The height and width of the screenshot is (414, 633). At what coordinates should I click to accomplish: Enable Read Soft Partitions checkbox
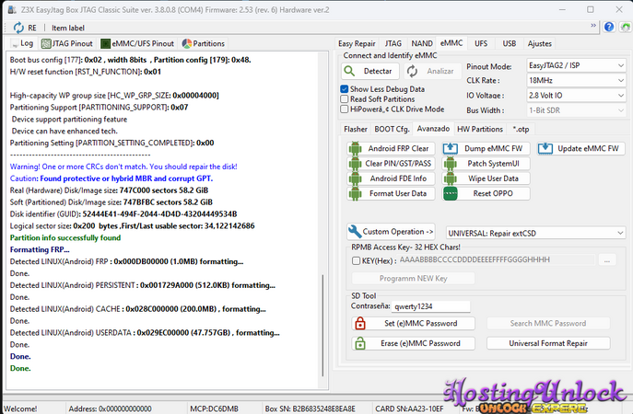point(345,98)
